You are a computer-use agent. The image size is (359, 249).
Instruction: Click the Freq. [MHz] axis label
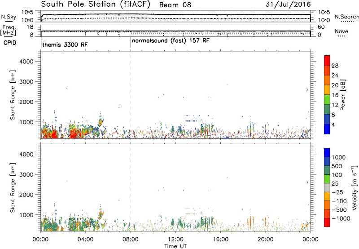8,31
